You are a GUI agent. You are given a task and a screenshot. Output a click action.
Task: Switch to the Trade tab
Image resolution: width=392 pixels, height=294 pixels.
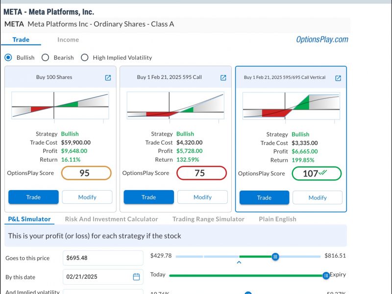21,40
